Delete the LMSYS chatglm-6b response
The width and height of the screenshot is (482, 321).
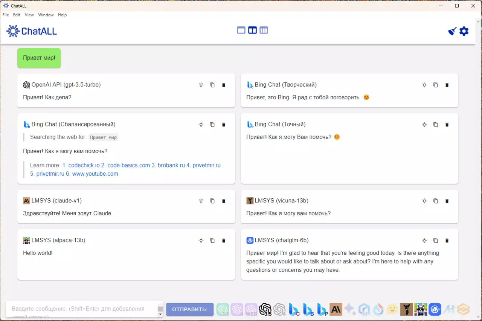447,240
